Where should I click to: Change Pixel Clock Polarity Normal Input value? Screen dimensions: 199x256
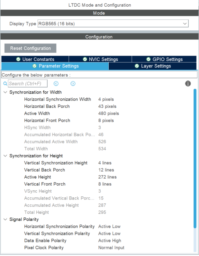111,248
